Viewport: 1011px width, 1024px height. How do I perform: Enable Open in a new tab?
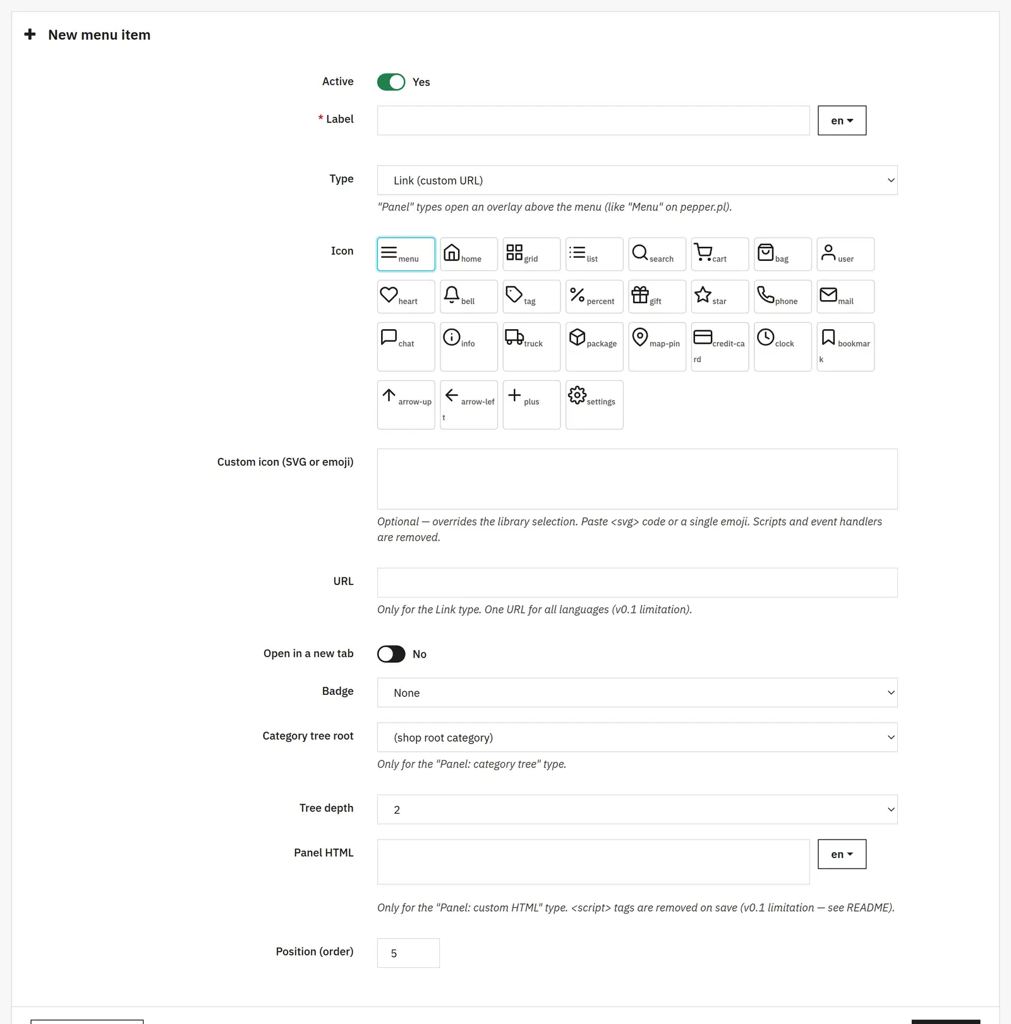point(391,654)
